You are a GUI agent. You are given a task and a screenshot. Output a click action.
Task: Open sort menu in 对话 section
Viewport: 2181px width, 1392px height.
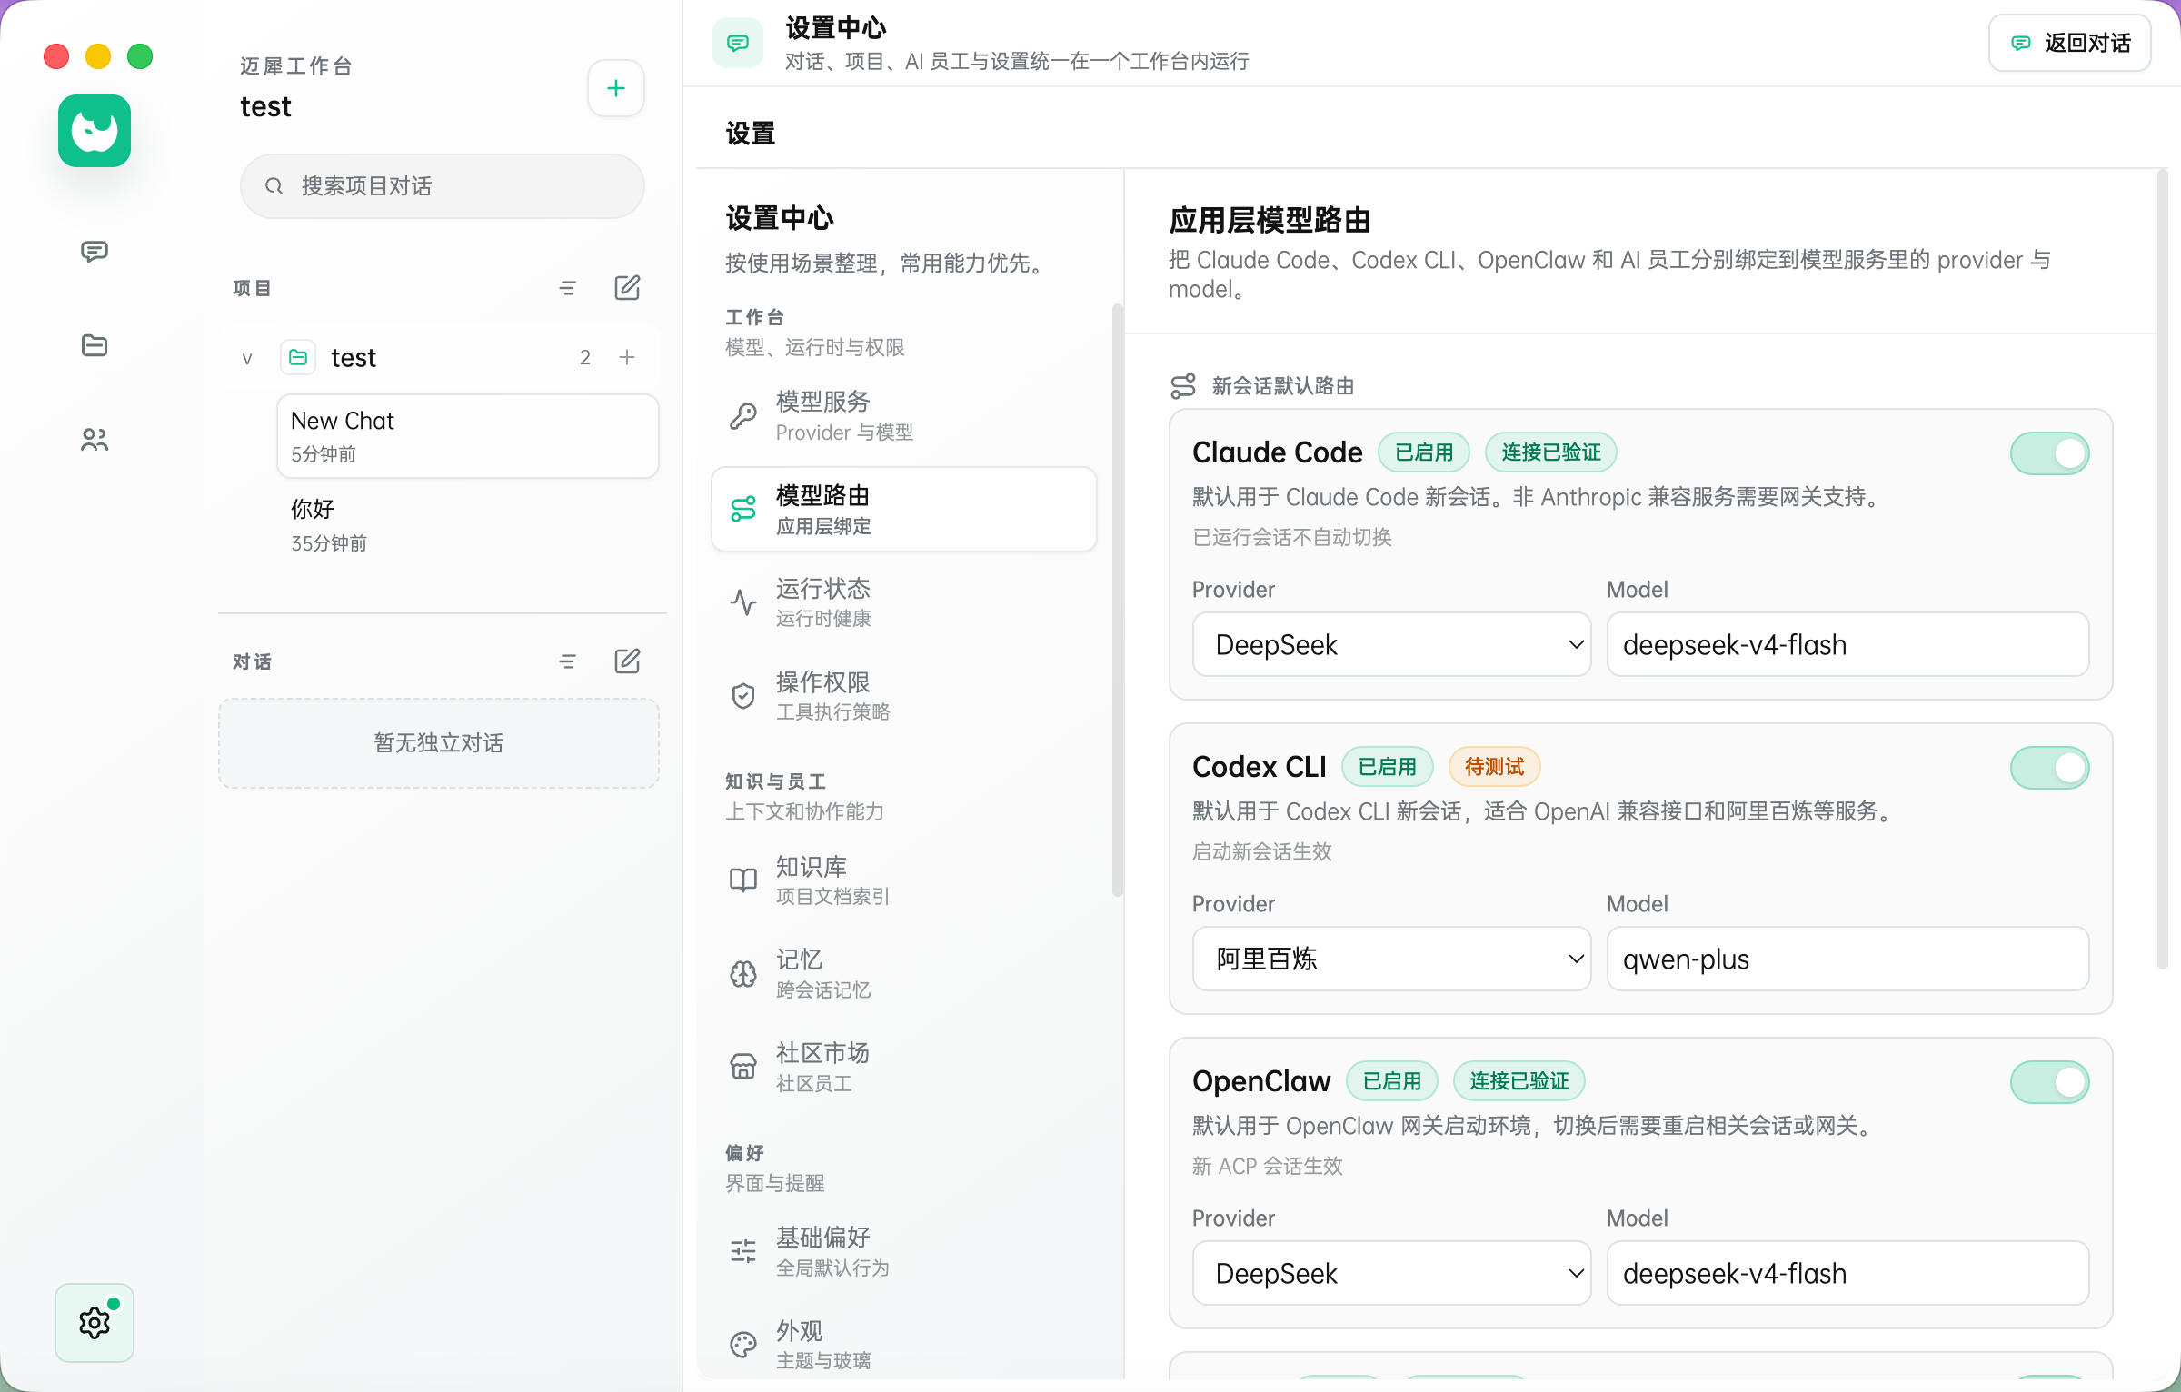click(x=568, y=661)
